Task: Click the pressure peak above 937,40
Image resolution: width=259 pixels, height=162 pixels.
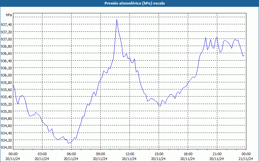Action: pyautogui.click(x=117, y=19)
